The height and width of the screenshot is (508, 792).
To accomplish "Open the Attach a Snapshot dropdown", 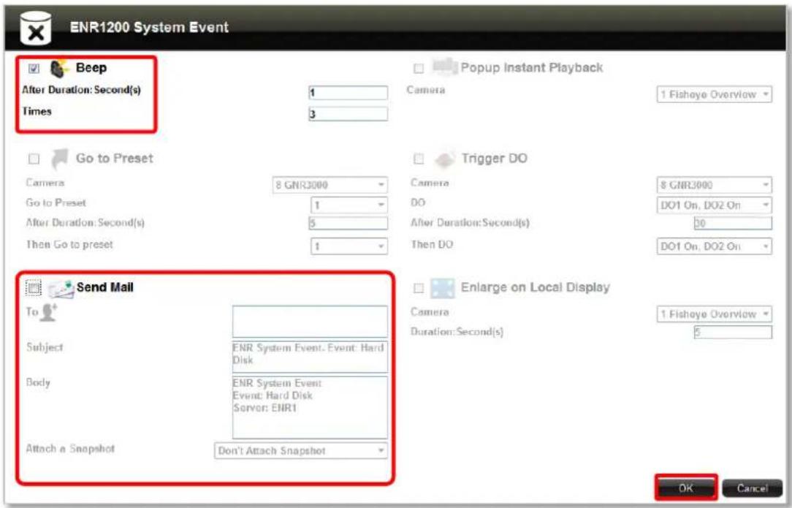I will [301, 450].
